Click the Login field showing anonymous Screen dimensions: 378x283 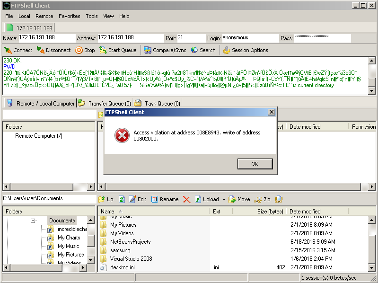click(250, 38)
